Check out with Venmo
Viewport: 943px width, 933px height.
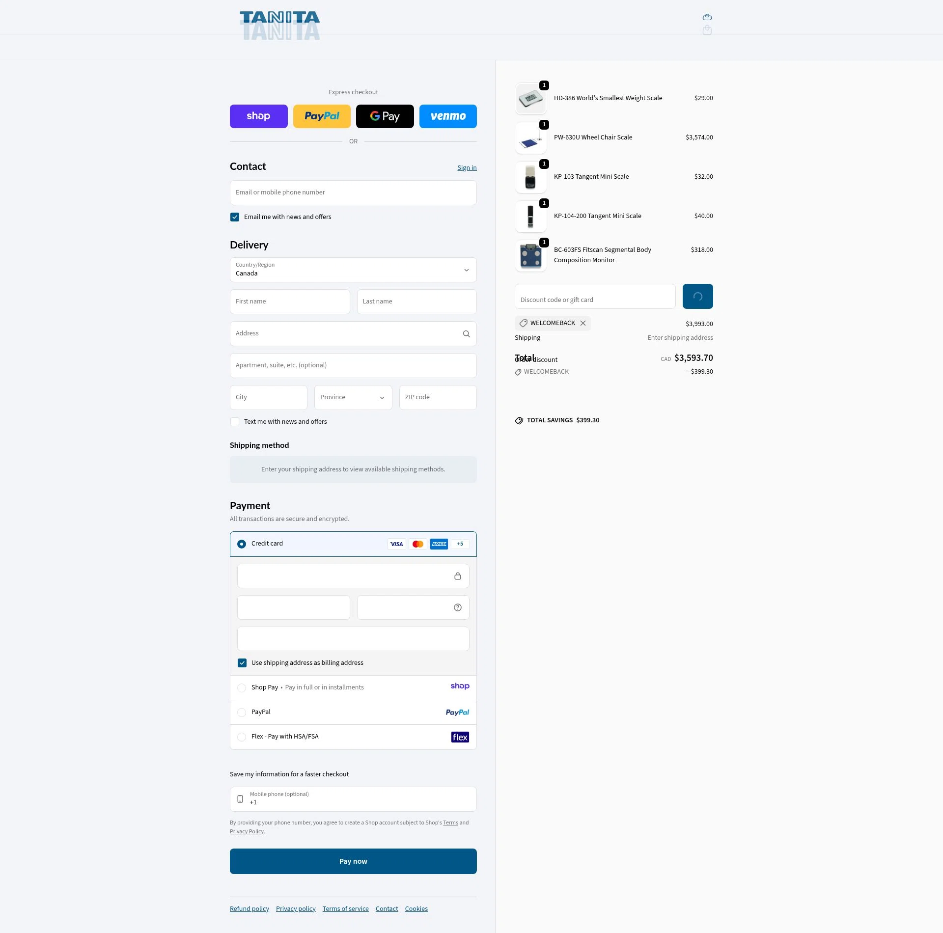[447, 116]
